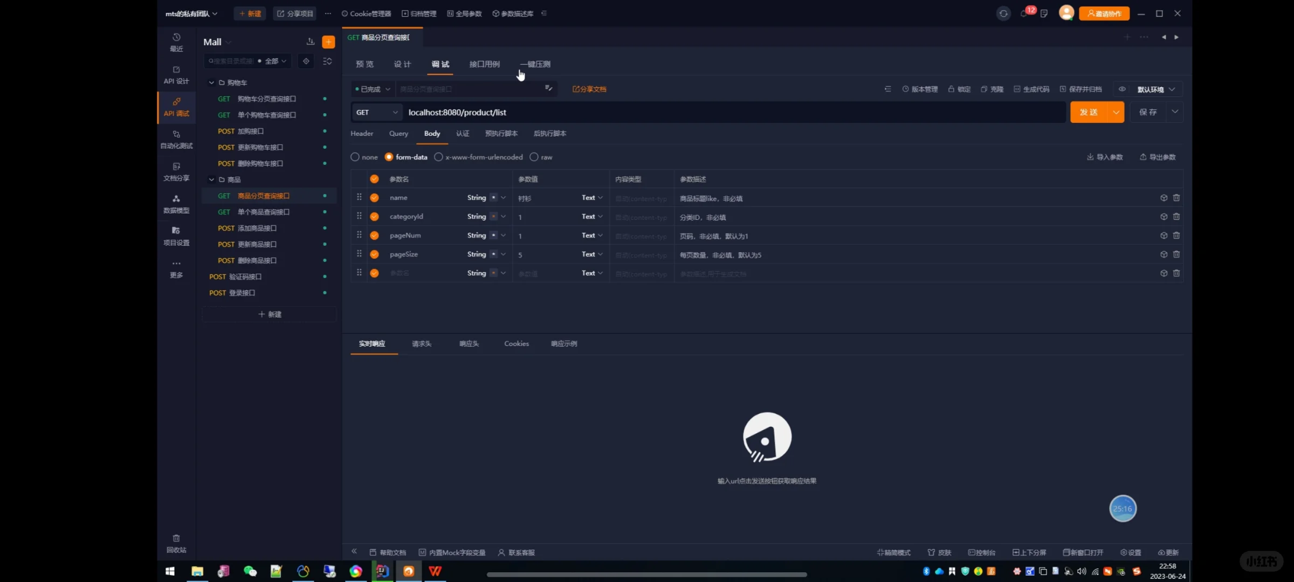Select x-www-form-urlencoded radio option
Screen dimensions: 1294x582
tap(438, 157)
